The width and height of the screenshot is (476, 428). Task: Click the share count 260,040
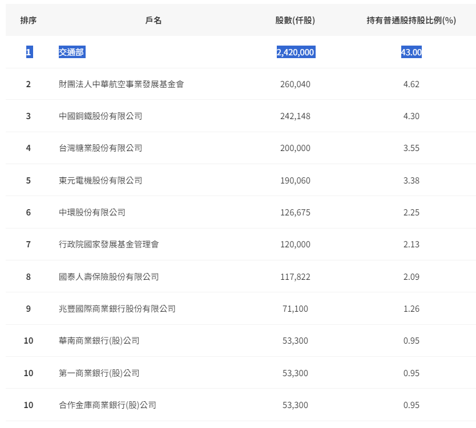click(x=295, y=84)
